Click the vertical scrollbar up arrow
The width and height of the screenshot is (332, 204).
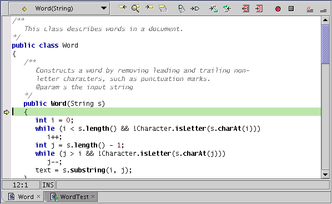coord(325,21)
